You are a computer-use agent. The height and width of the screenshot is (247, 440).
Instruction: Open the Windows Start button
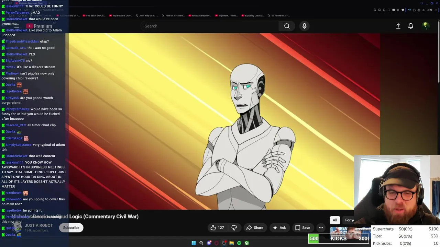[194, 243]
